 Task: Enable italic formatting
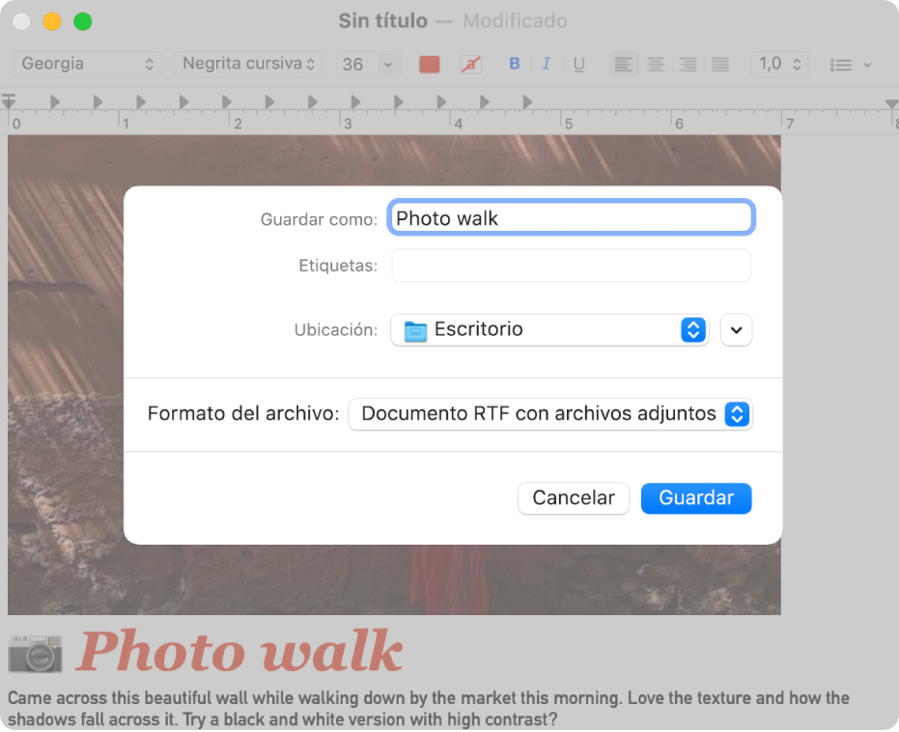[547, 64]
